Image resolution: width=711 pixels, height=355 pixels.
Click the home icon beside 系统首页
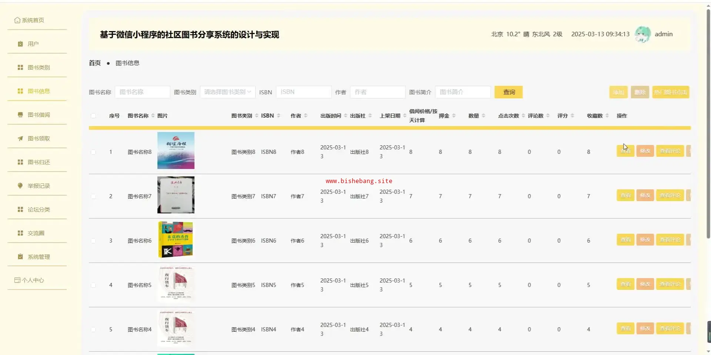(17, 20)
